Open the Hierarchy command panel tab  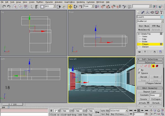tap(147, 12)
